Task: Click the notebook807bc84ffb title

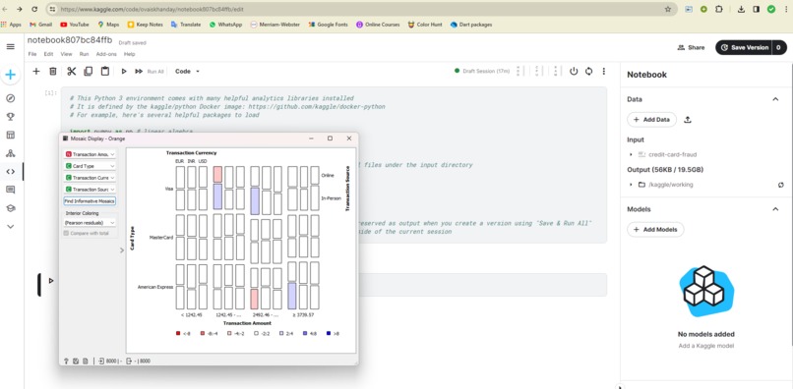Action: pos(70,40)
